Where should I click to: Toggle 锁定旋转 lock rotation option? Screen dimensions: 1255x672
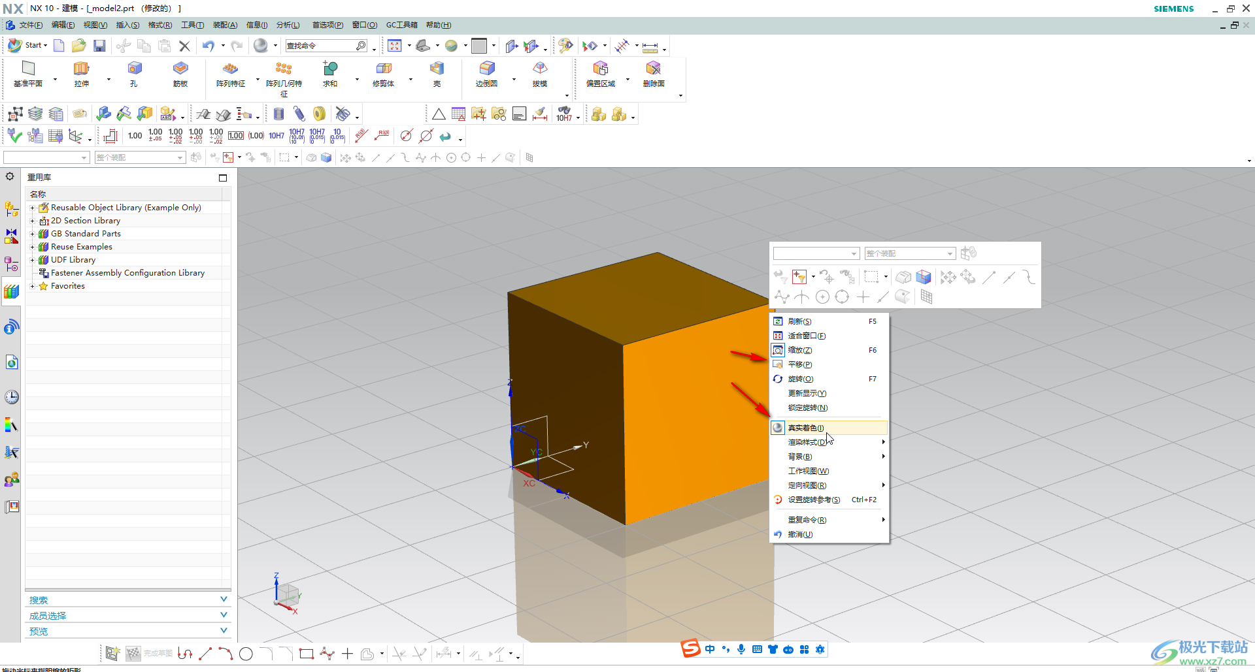point(807,408)
